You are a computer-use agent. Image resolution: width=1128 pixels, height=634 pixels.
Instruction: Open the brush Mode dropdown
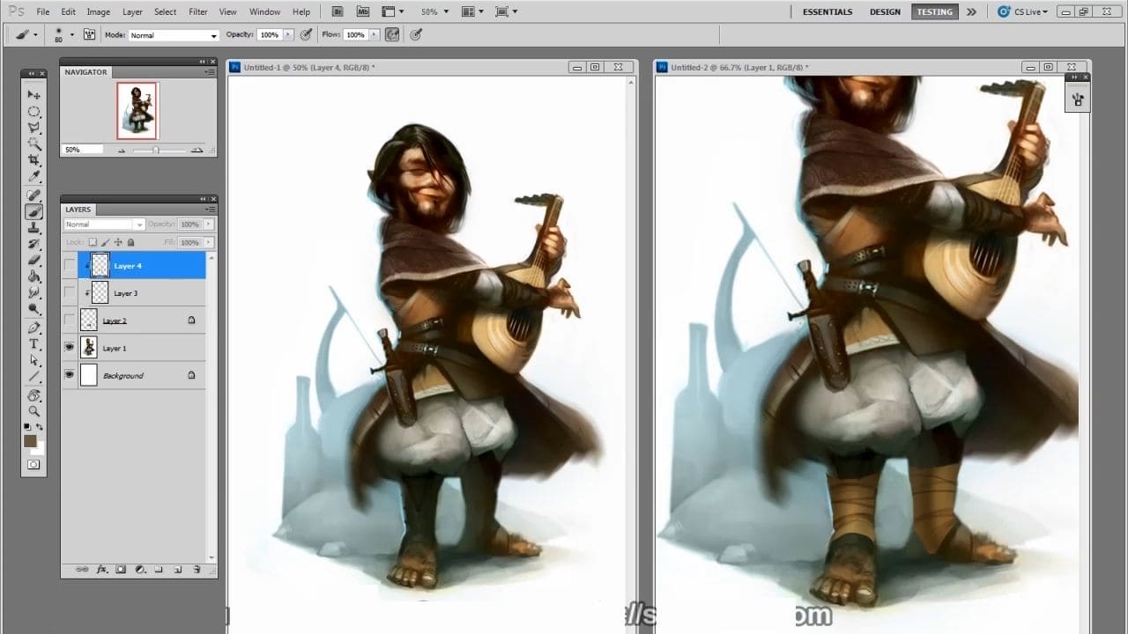pos(174,35)
